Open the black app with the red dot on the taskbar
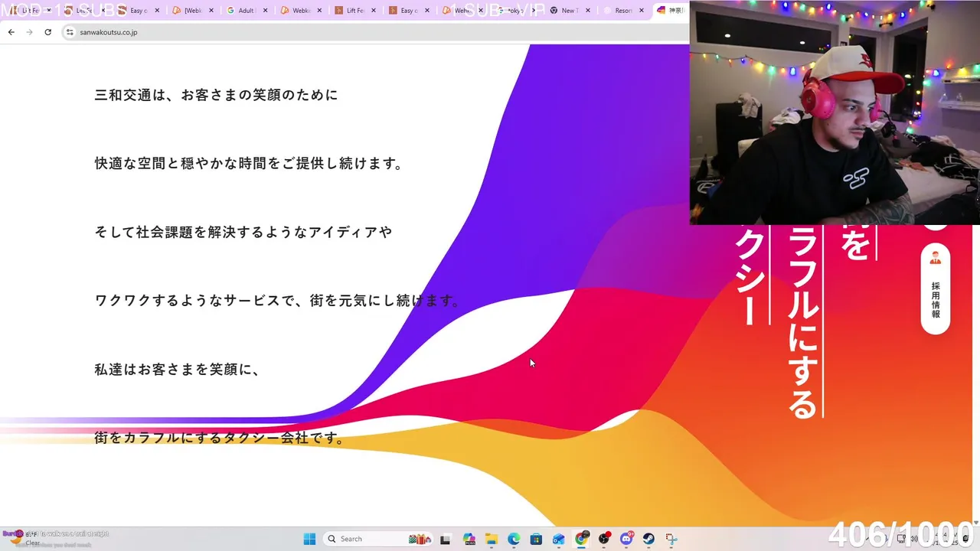The image size is (980, 551). 605,539
